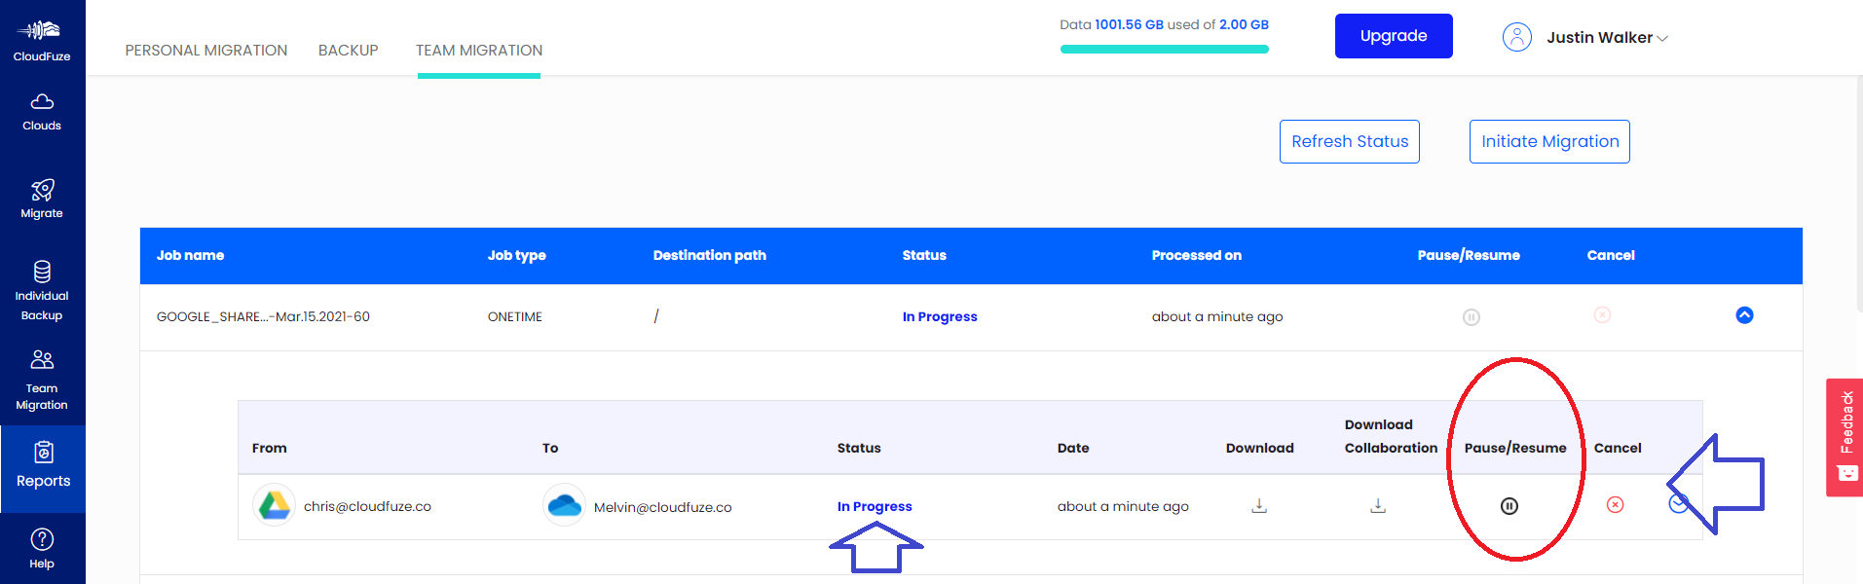Open the Feedback side tab

tap(1844, 437)
